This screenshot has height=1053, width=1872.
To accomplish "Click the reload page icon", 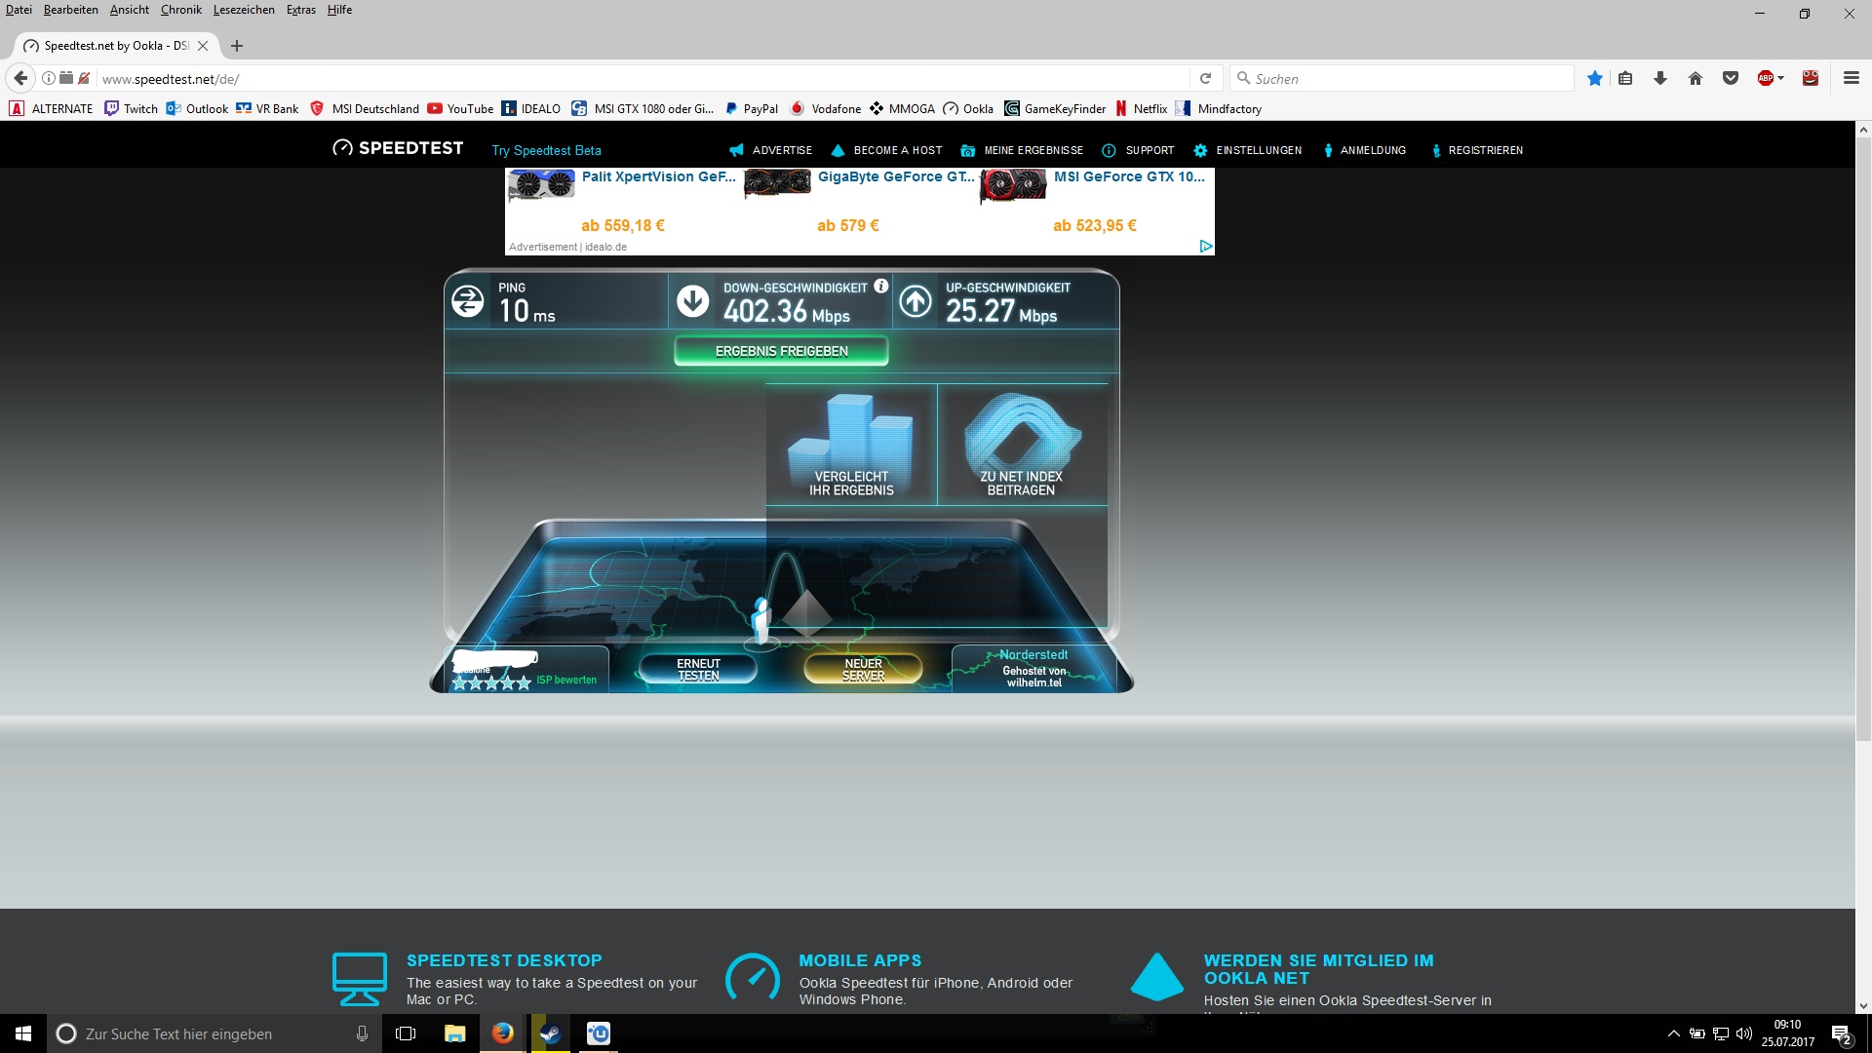I will 1205,79.
